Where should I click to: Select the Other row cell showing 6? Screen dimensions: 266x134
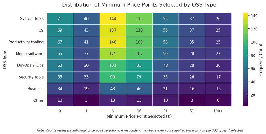click(218, 100)
